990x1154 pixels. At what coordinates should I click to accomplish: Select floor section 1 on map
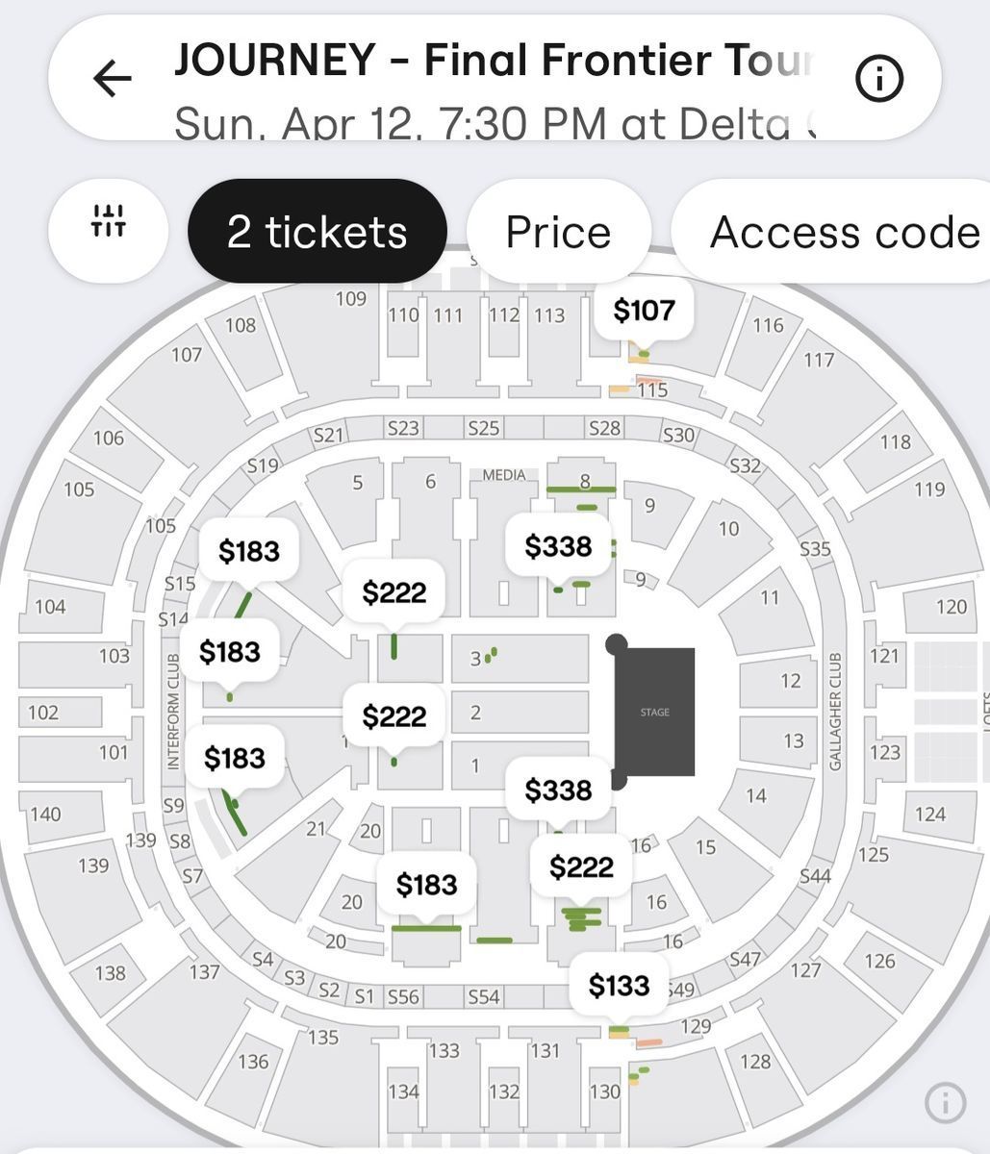(520, 765)
